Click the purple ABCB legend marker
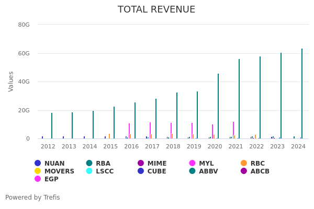Viewport: 314px width, 209px height. [x=244, y=171]
